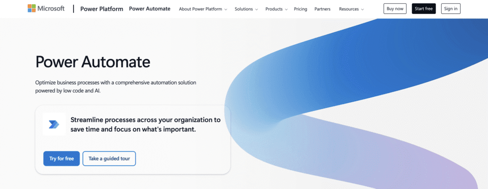Click the Buy now button

point(395,9)
